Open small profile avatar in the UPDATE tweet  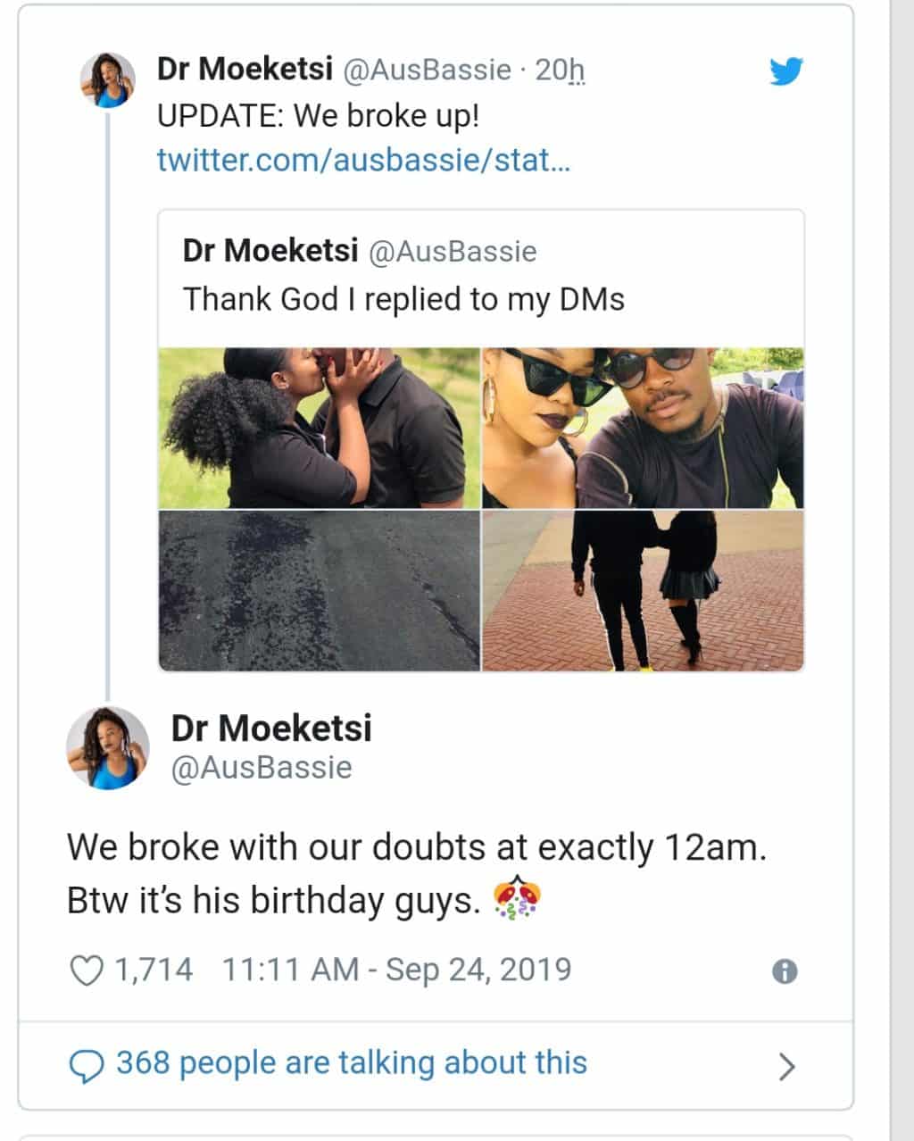coord(108,79)
